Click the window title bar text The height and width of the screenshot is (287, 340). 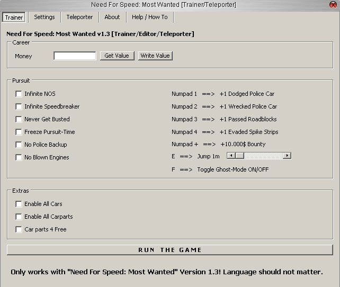[x=164, y=5]
